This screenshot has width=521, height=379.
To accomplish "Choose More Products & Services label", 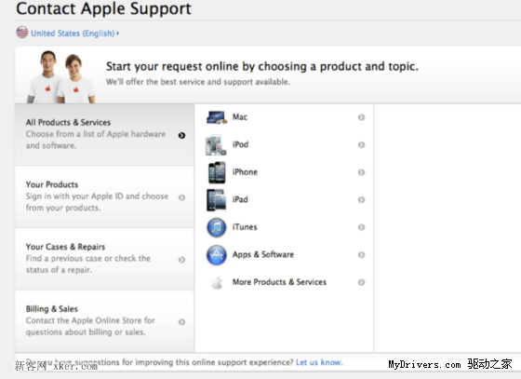I will (x=279, y=282).
